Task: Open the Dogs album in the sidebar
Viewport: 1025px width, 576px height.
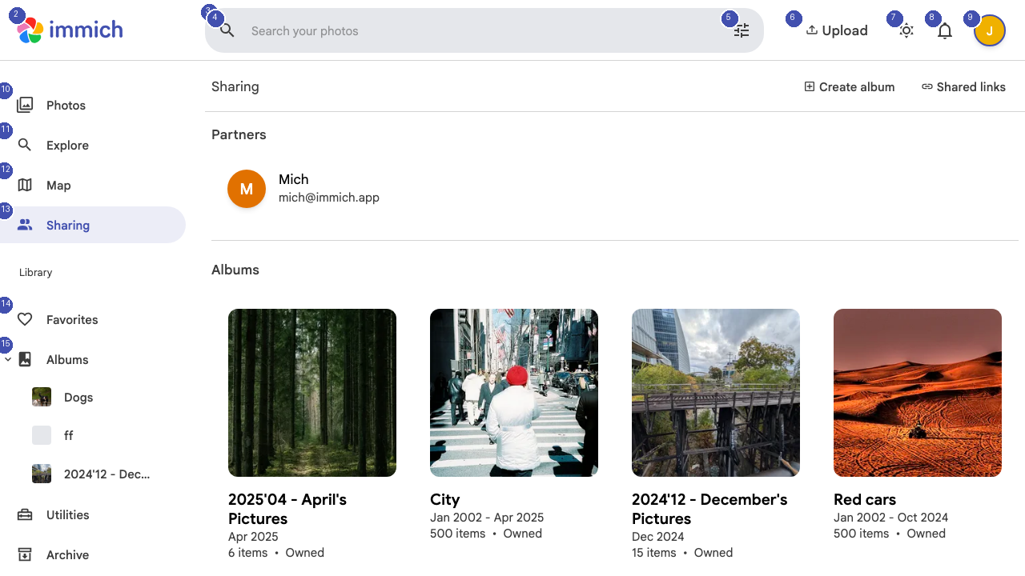Action: 78,397
